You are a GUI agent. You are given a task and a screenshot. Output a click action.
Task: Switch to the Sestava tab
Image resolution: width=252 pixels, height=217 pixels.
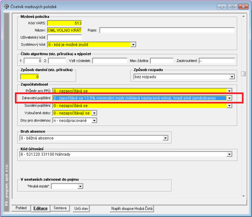[60, 208]
